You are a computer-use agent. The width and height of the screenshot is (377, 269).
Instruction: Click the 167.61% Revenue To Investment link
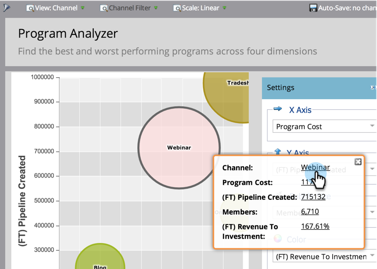coord(315,226)
